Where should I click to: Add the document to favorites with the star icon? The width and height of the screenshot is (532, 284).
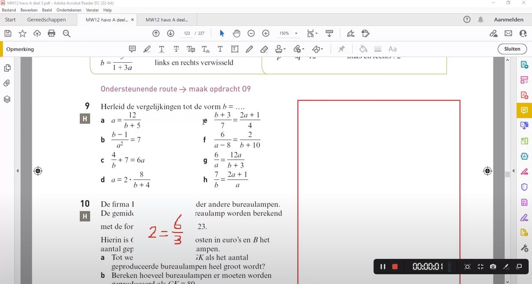[x=22, y=34]
